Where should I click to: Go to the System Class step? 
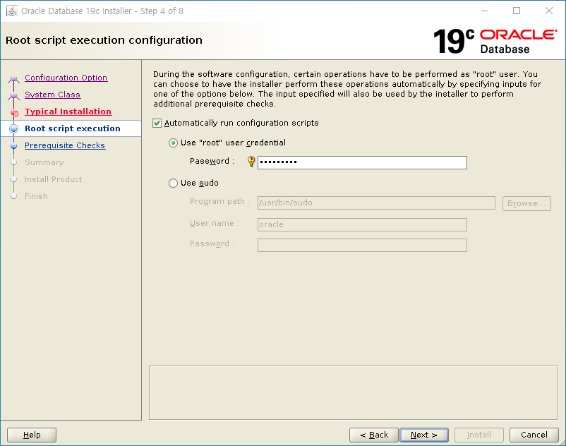click(x=53, y=95)
